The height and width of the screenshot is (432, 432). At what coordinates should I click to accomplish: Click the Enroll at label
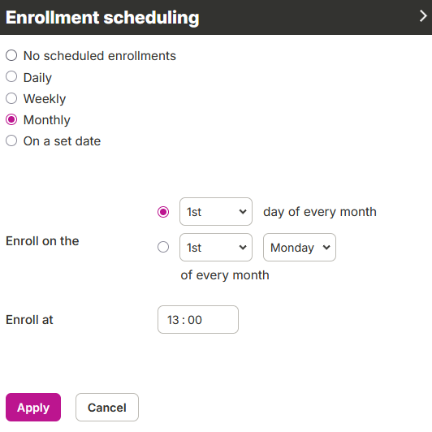[29, 320]
